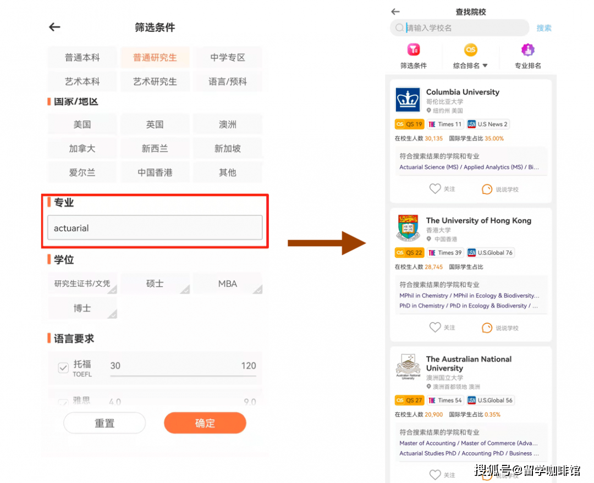Select the 艺术研究生 category tab
This screenshot has width=594, height=483.
[x=155, y=81]
